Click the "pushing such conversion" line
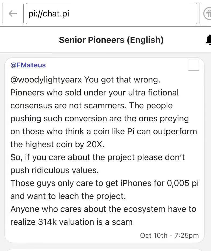Screen dimensions: 211x251 [100, 119]
